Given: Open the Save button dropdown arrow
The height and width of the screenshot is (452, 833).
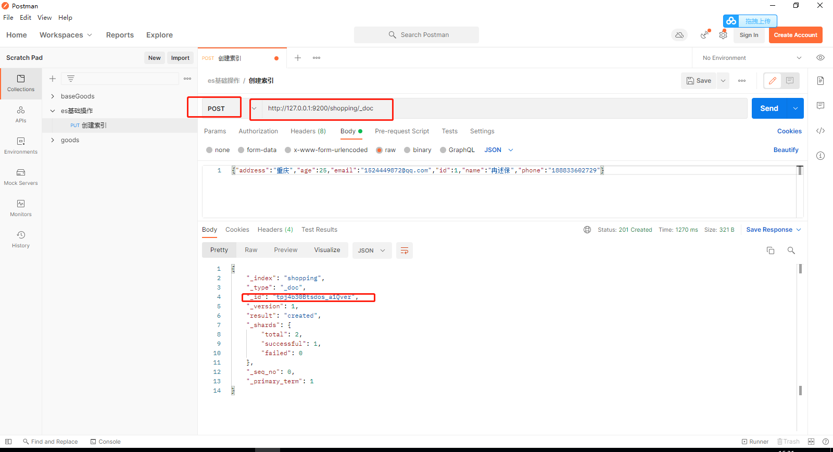Looking at the screenshot, I should [723, 81].
